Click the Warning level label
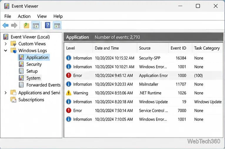Viewport: 225px width, 149px height. tap(81, 93)
